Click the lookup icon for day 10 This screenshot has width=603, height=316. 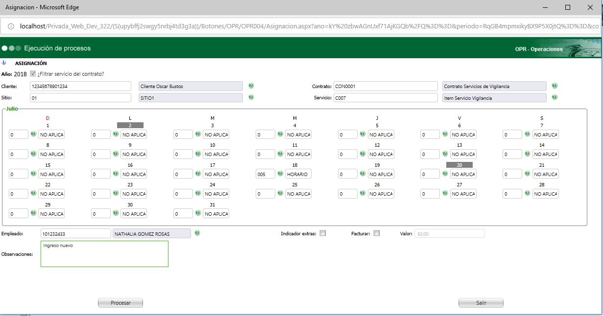coord(198,154)
